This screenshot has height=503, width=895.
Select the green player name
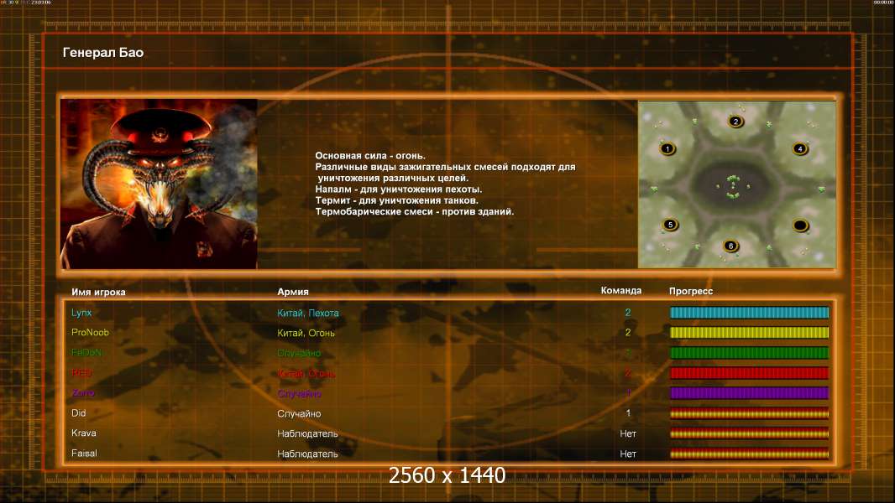(x=86, y=353)
